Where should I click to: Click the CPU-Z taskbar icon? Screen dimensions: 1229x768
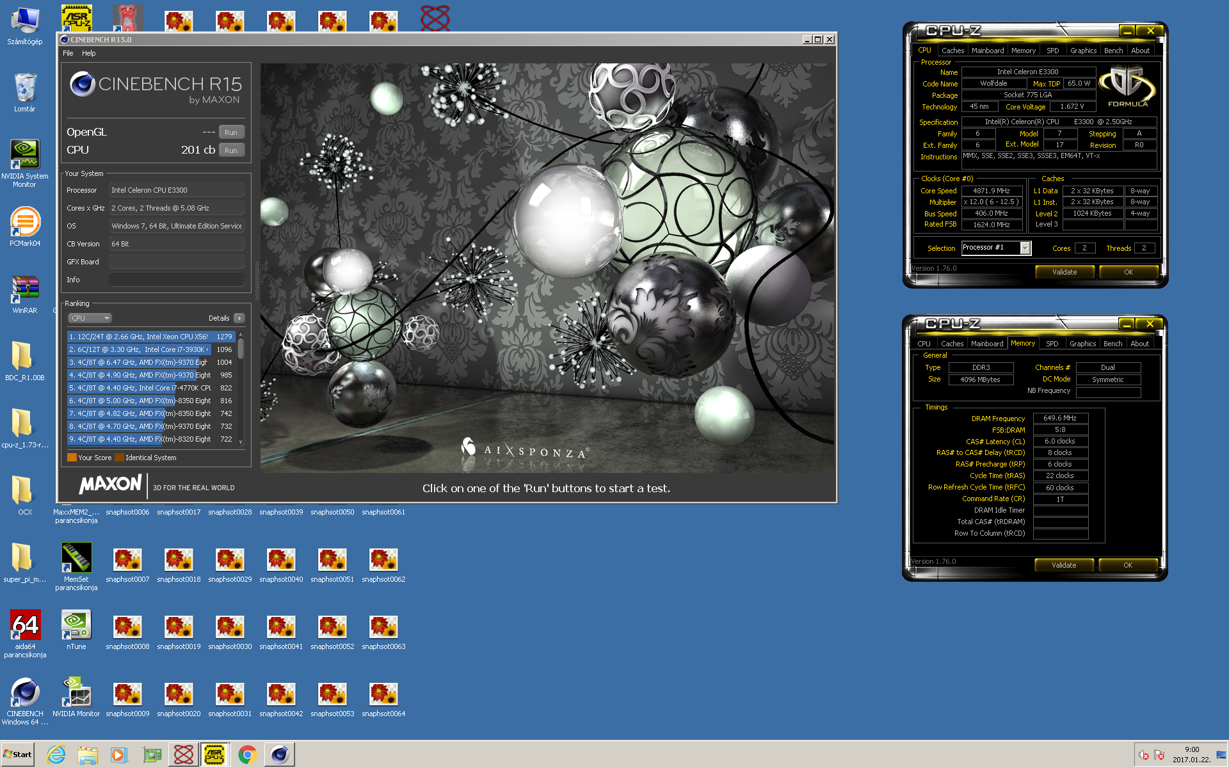[x=214, y=755]
